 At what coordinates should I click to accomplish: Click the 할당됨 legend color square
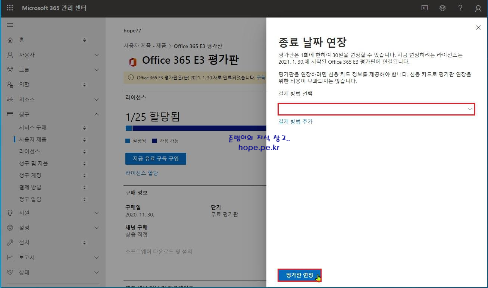[x=128, y=141]
